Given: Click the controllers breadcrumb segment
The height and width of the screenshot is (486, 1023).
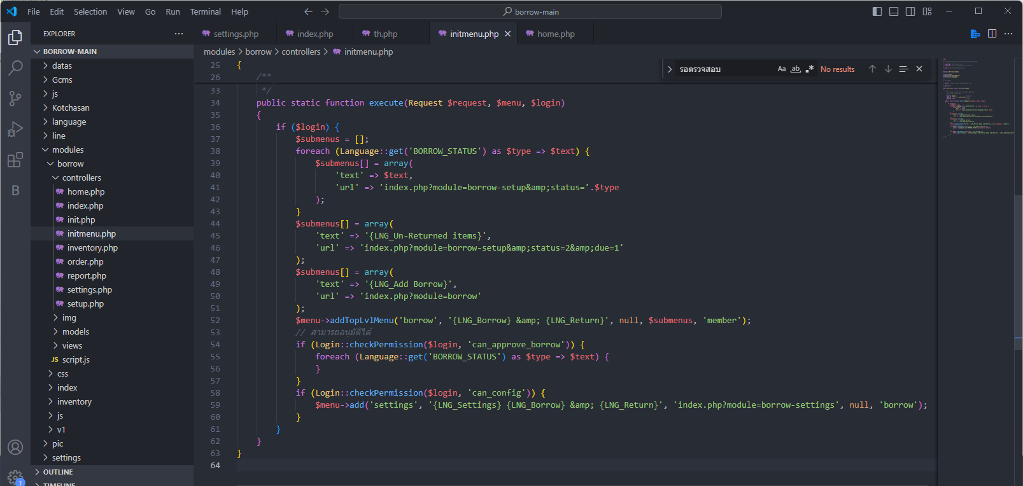Looking at the screenshot, I should pos(301,52).
